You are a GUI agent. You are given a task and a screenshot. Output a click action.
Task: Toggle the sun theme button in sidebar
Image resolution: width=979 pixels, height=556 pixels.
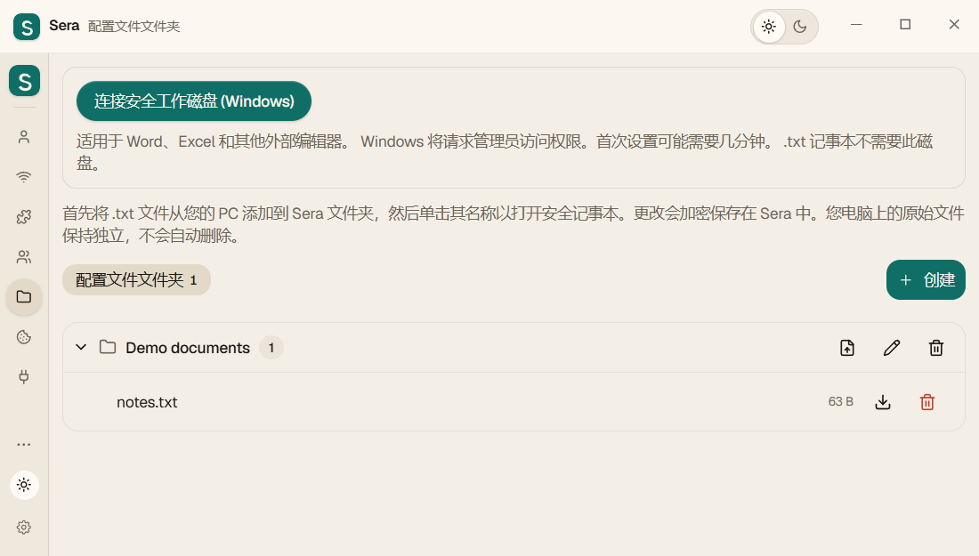pyautogui.click(x=24, y=485)
